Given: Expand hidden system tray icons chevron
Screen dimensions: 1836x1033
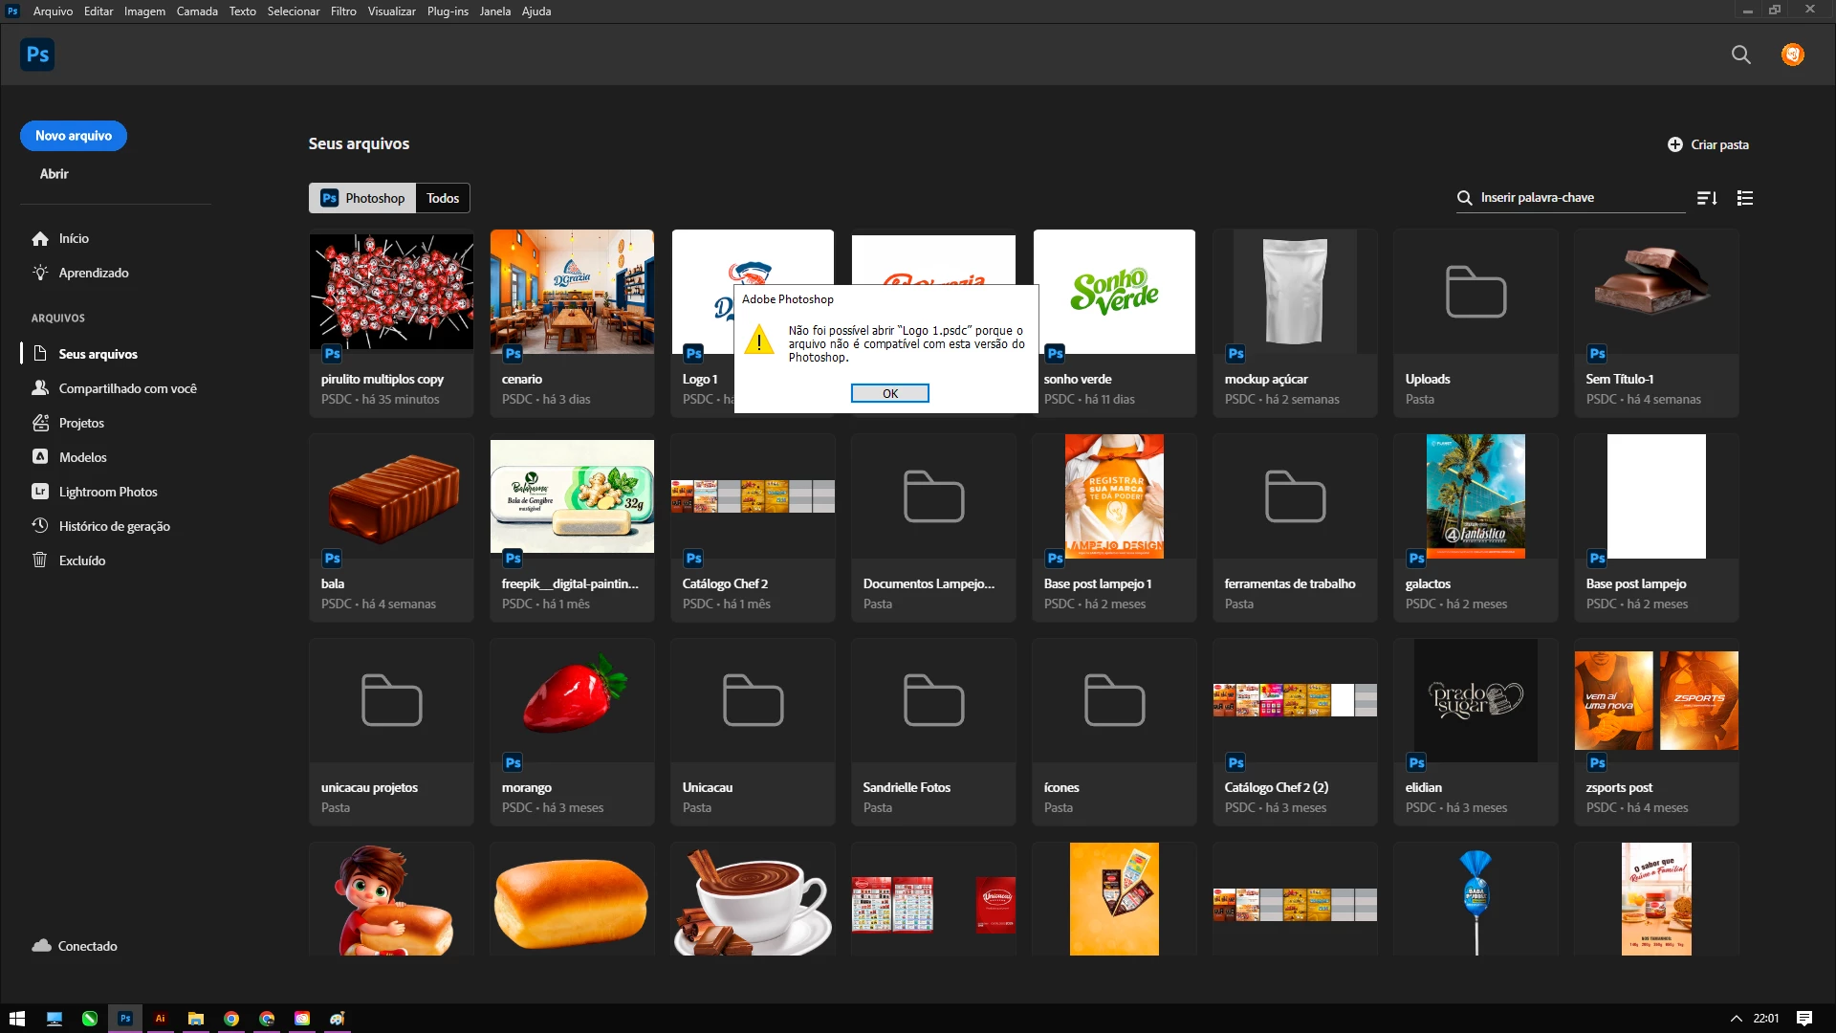Looking at the screenshot, I should pyautogui.click(x=1736, y=1019).
